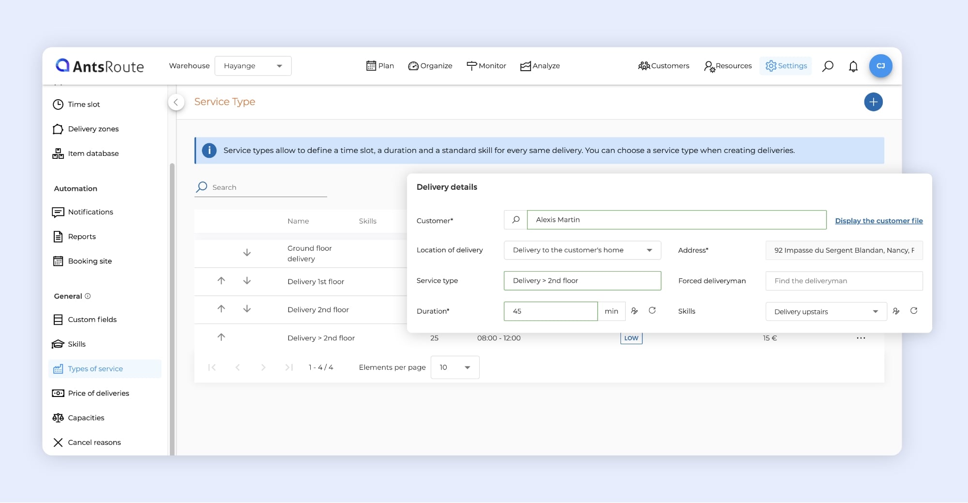Select Price of deliveries in sidebar
Screen dimensions: 968x503
pyautogui.click(x=98, y=393)
